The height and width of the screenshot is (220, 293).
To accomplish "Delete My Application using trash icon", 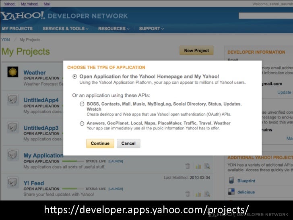I will 188,166.
